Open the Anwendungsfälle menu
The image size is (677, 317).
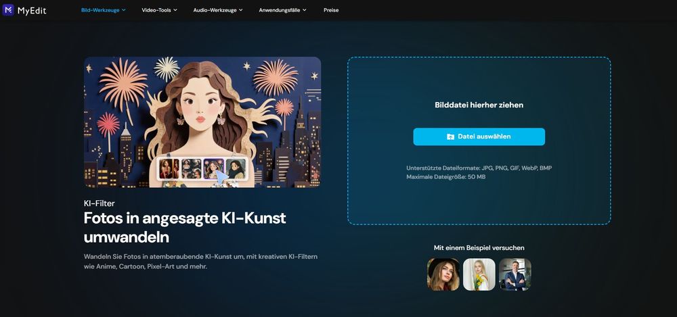pyautogui.click(x=282, y=10)
